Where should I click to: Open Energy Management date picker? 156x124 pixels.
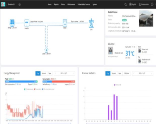65,73
